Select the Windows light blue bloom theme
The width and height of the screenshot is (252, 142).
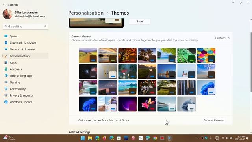click(x=206, y=88)
